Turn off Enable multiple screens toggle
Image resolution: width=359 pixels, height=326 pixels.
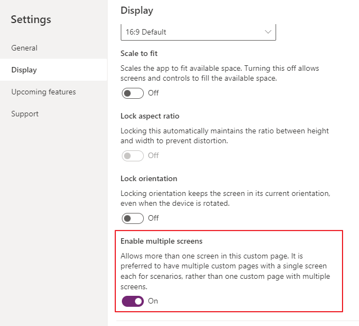point(132,301)
